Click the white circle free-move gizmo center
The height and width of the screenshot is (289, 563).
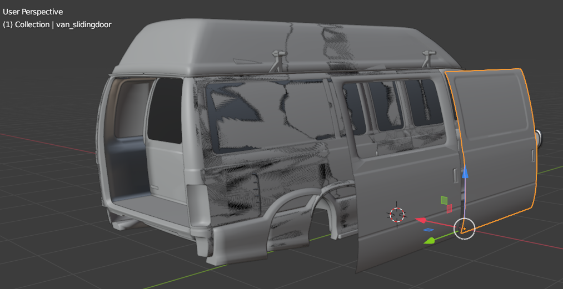[x=464, y=228]
